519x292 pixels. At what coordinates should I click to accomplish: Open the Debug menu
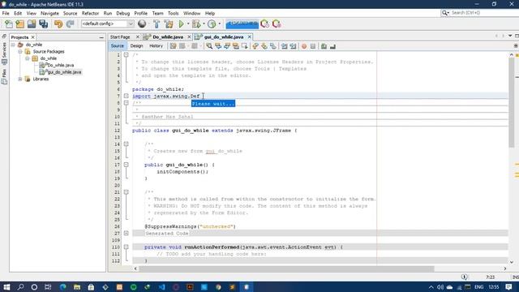click(122, 13)
